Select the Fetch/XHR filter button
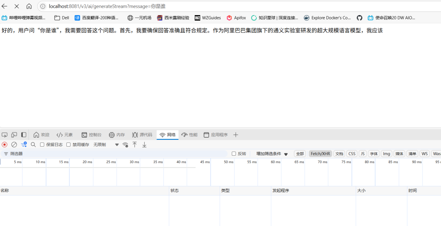441x226 pixels. (320, 154)
